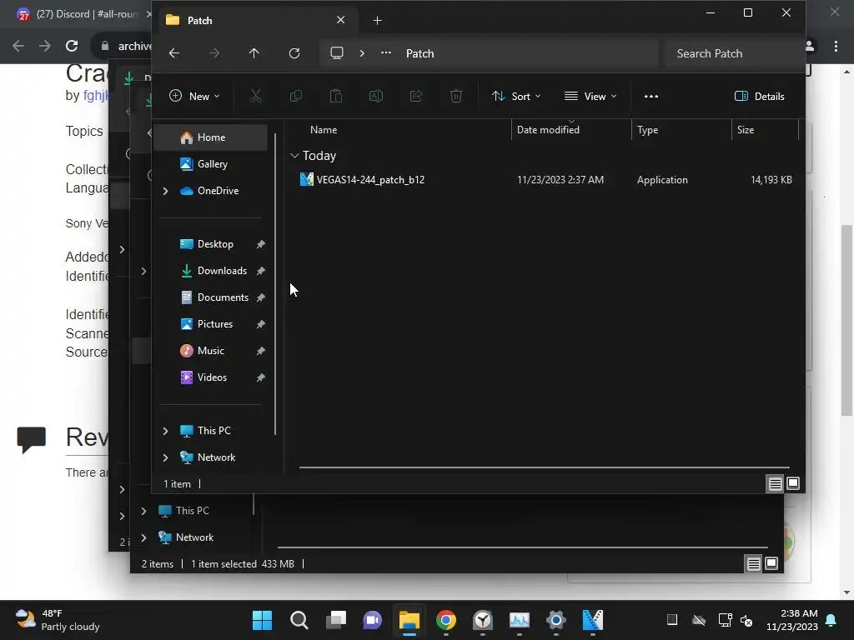The image size is (854, 640).
Task: Open the weather widget
Action: tap(58, 620)
